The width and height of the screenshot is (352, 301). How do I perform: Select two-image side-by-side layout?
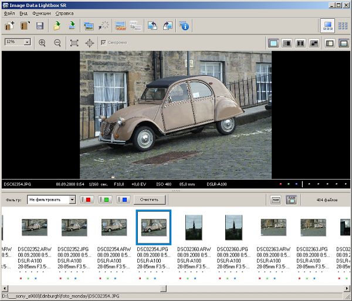[287, 43]
